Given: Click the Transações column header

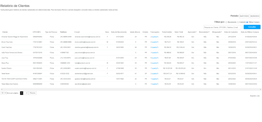Looking at the screenshot, I should click(x=155, y=32).
